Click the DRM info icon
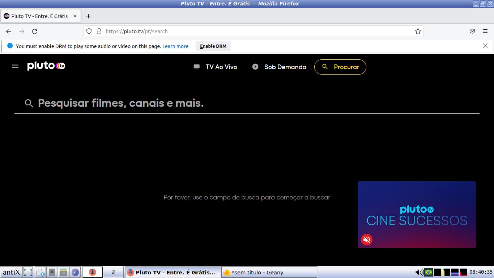 (x=10, y=46)
